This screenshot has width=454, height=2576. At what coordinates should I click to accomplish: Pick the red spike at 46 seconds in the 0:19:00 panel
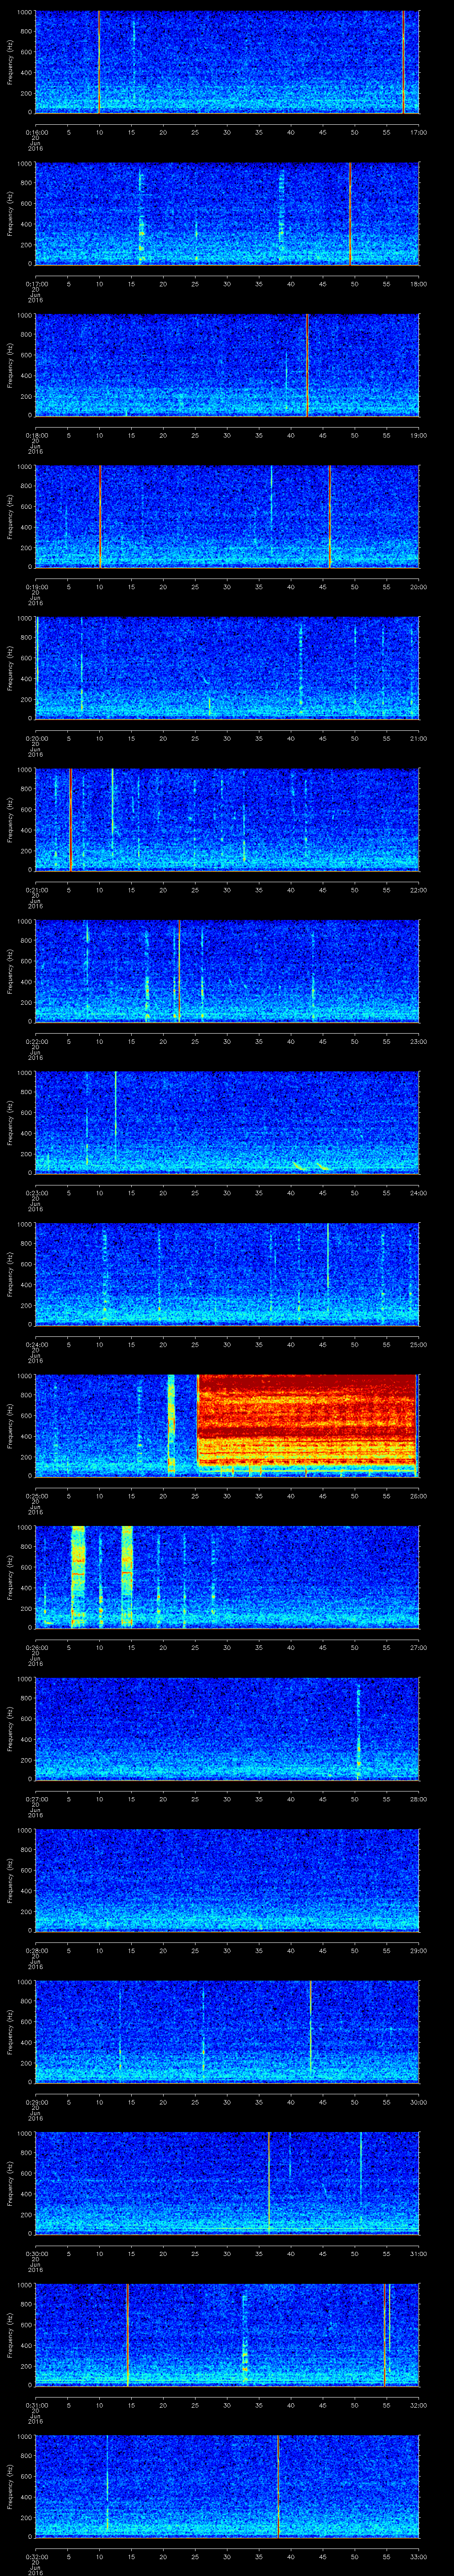point(329,515)
